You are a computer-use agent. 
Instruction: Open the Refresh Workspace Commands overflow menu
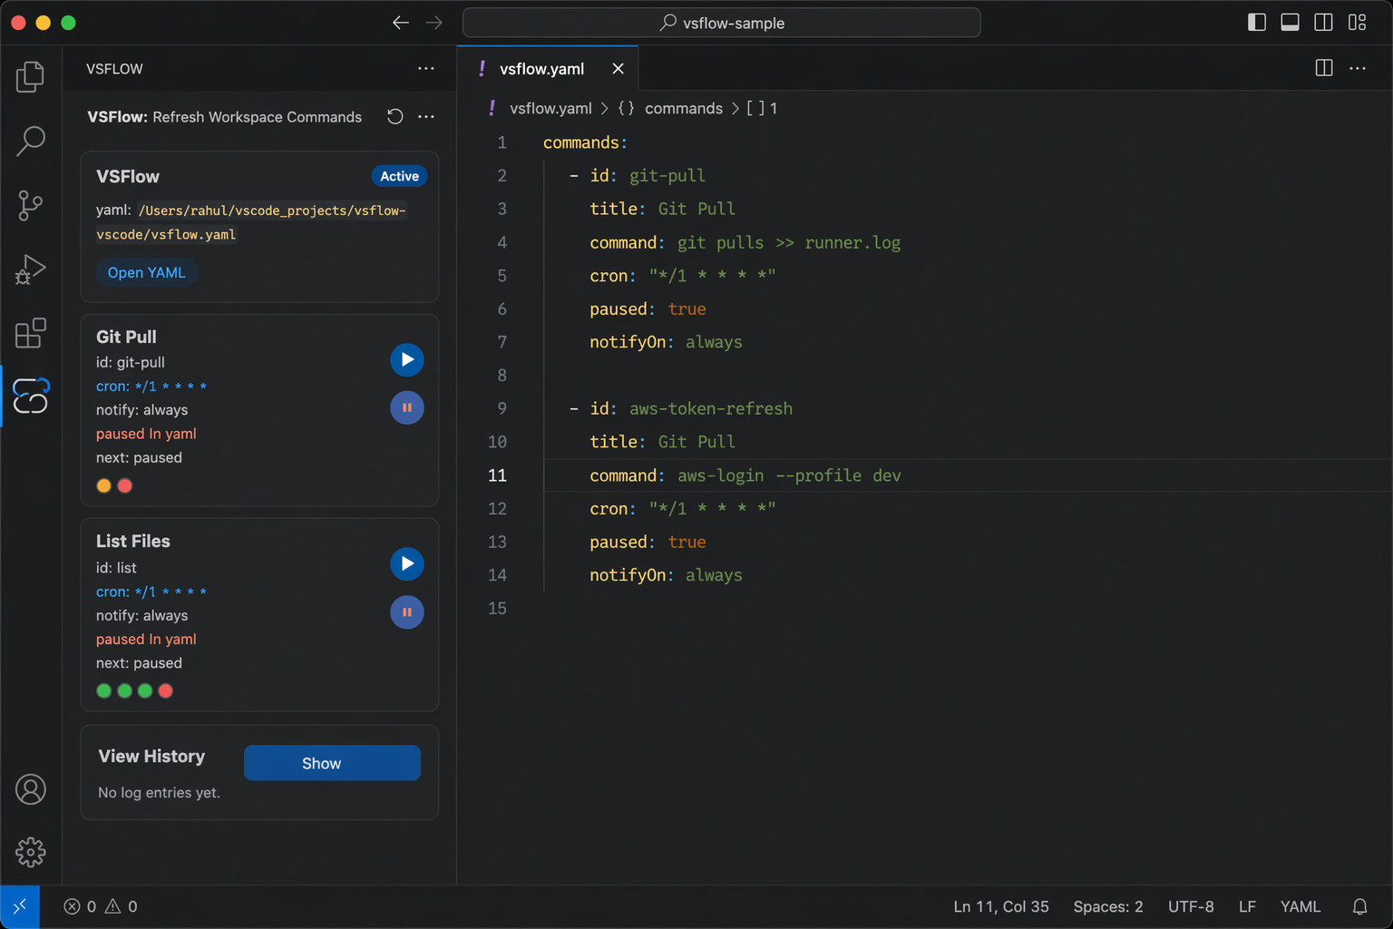(426, 116)
